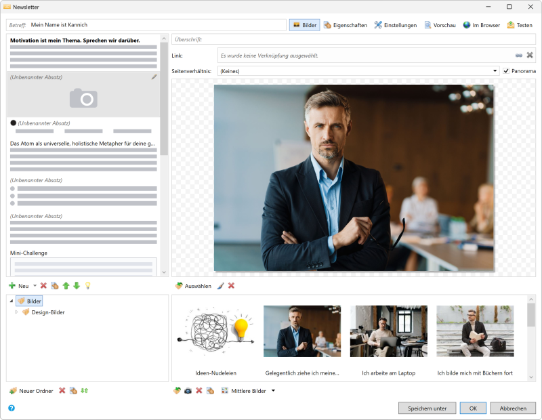Viewport: 542px width, 420px height.
Task: Click the yellow lightbulb icon in the paragraph toolbar
Action: (88, 287)
